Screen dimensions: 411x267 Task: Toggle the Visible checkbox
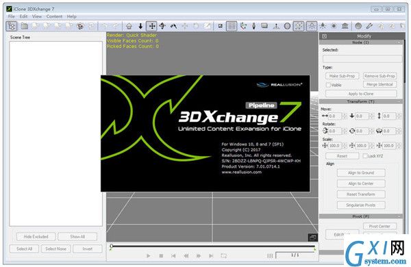point(328,85)
